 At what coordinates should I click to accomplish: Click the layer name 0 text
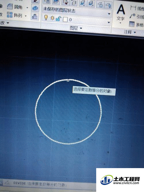(70, 20)
